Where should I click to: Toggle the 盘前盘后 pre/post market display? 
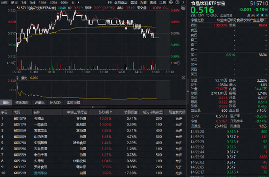click(x=121, y=2)
